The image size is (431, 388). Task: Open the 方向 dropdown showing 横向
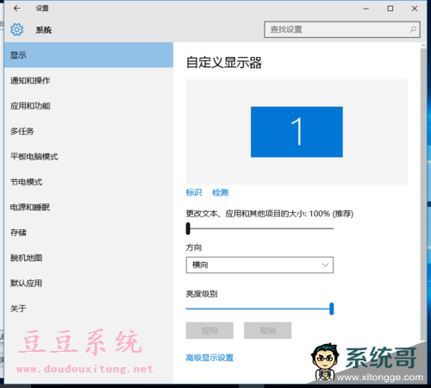(259, 265)
